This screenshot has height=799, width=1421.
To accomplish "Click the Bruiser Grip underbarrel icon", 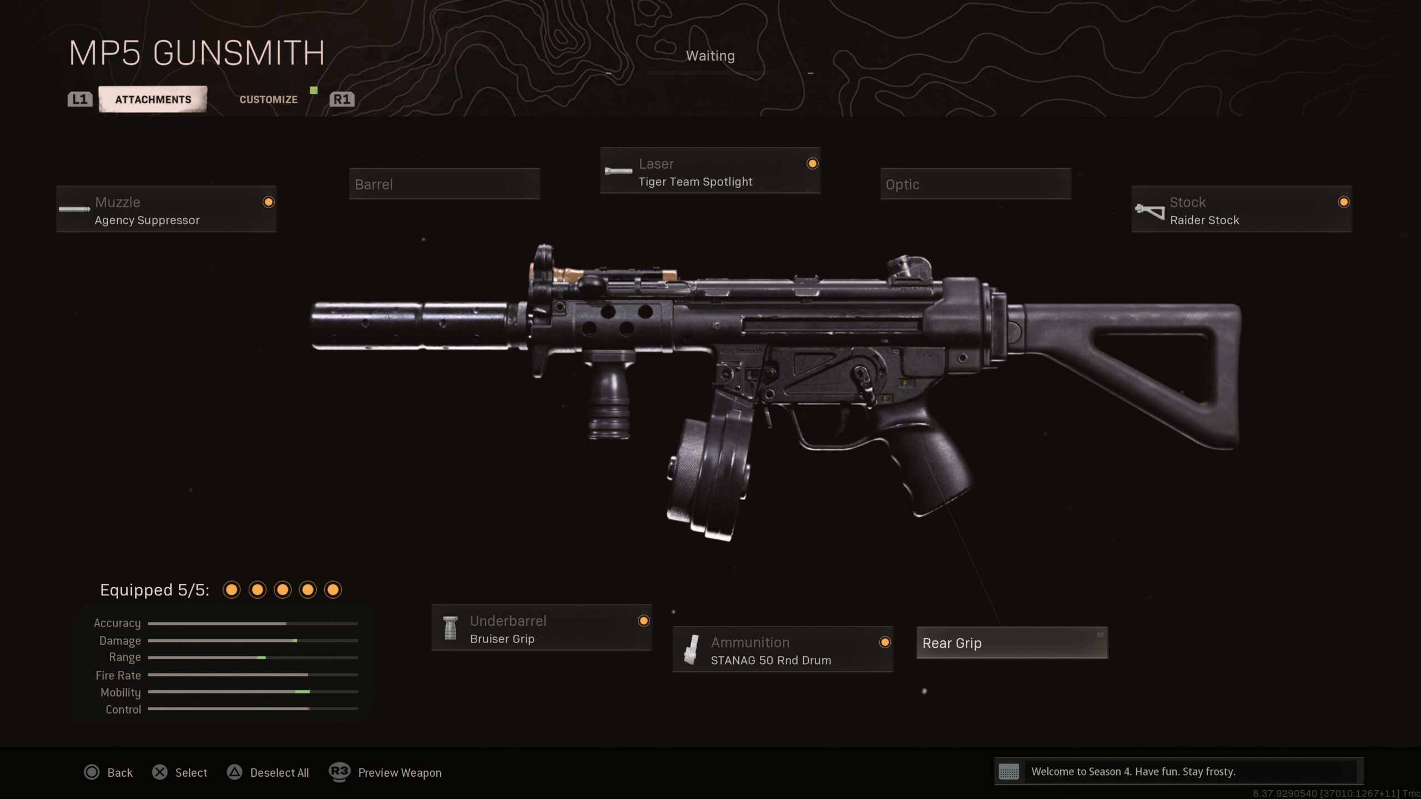I will [450, 628].
